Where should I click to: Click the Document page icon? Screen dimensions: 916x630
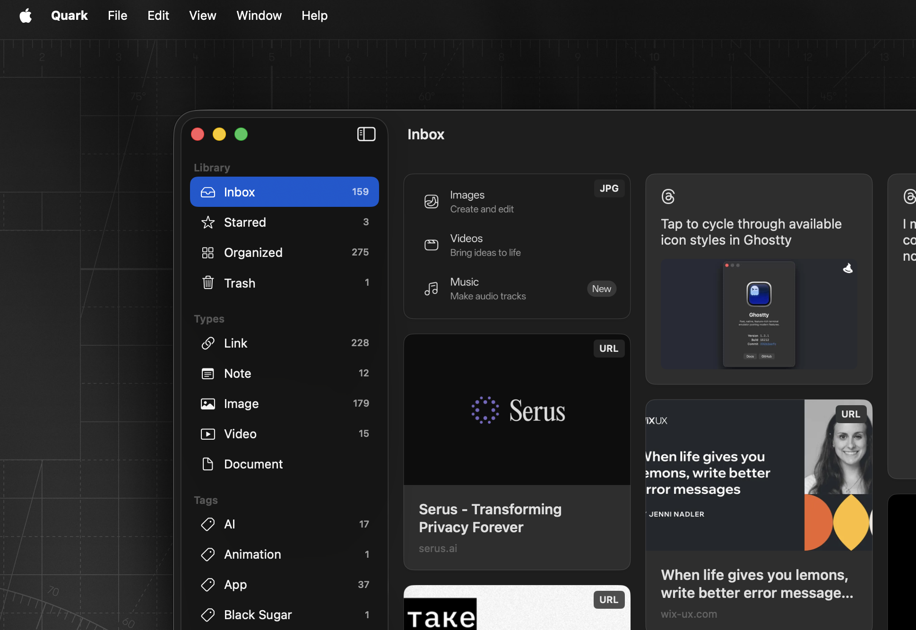pyautogui.click(x=208, y=464)
